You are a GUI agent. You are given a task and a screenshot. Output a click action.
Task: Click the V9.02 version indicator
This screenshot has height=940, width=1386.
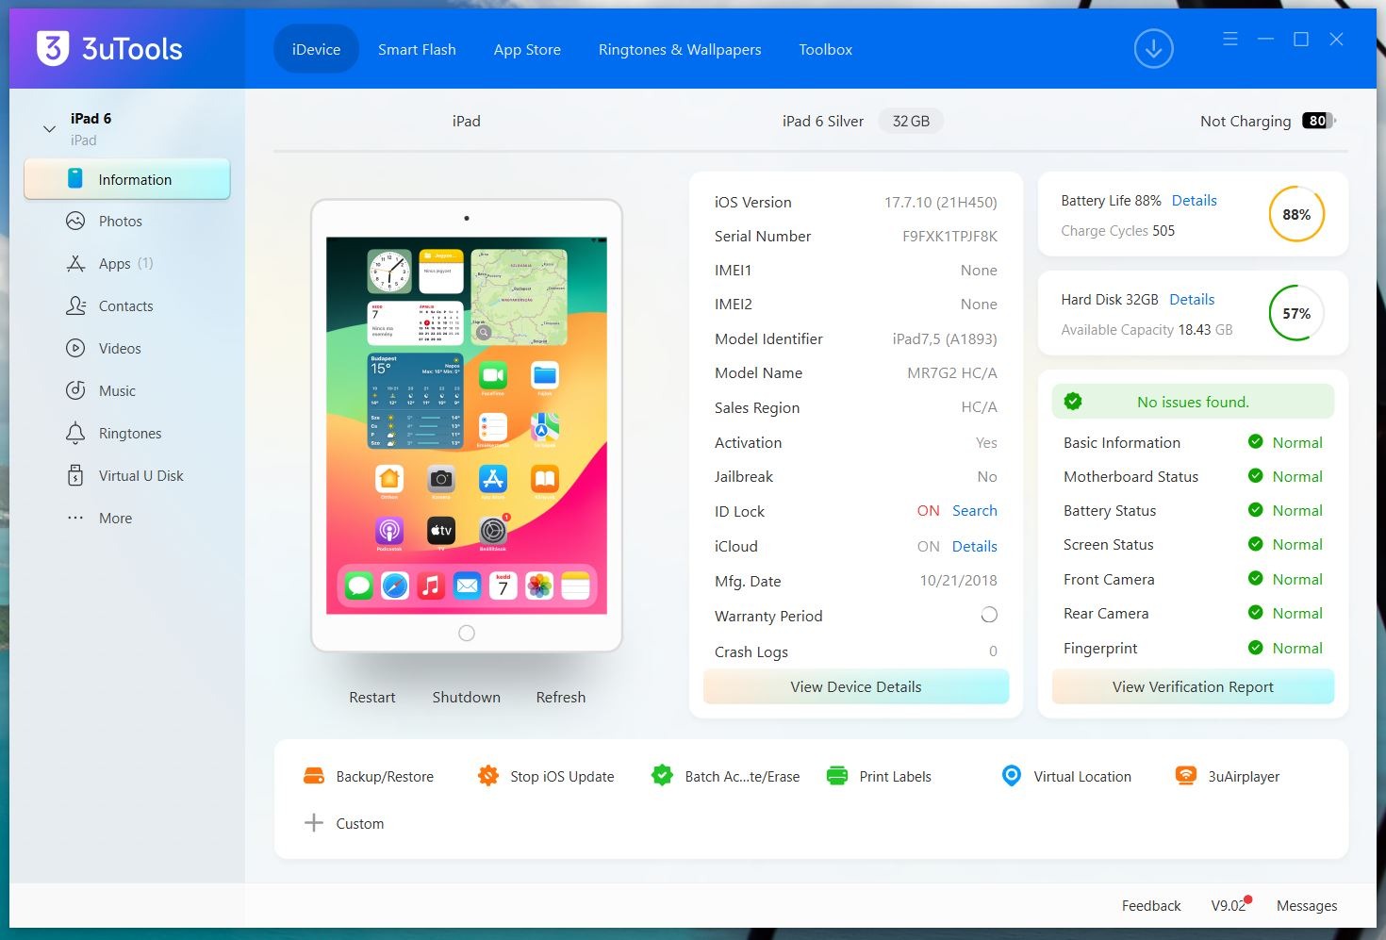pos(1229,906)
